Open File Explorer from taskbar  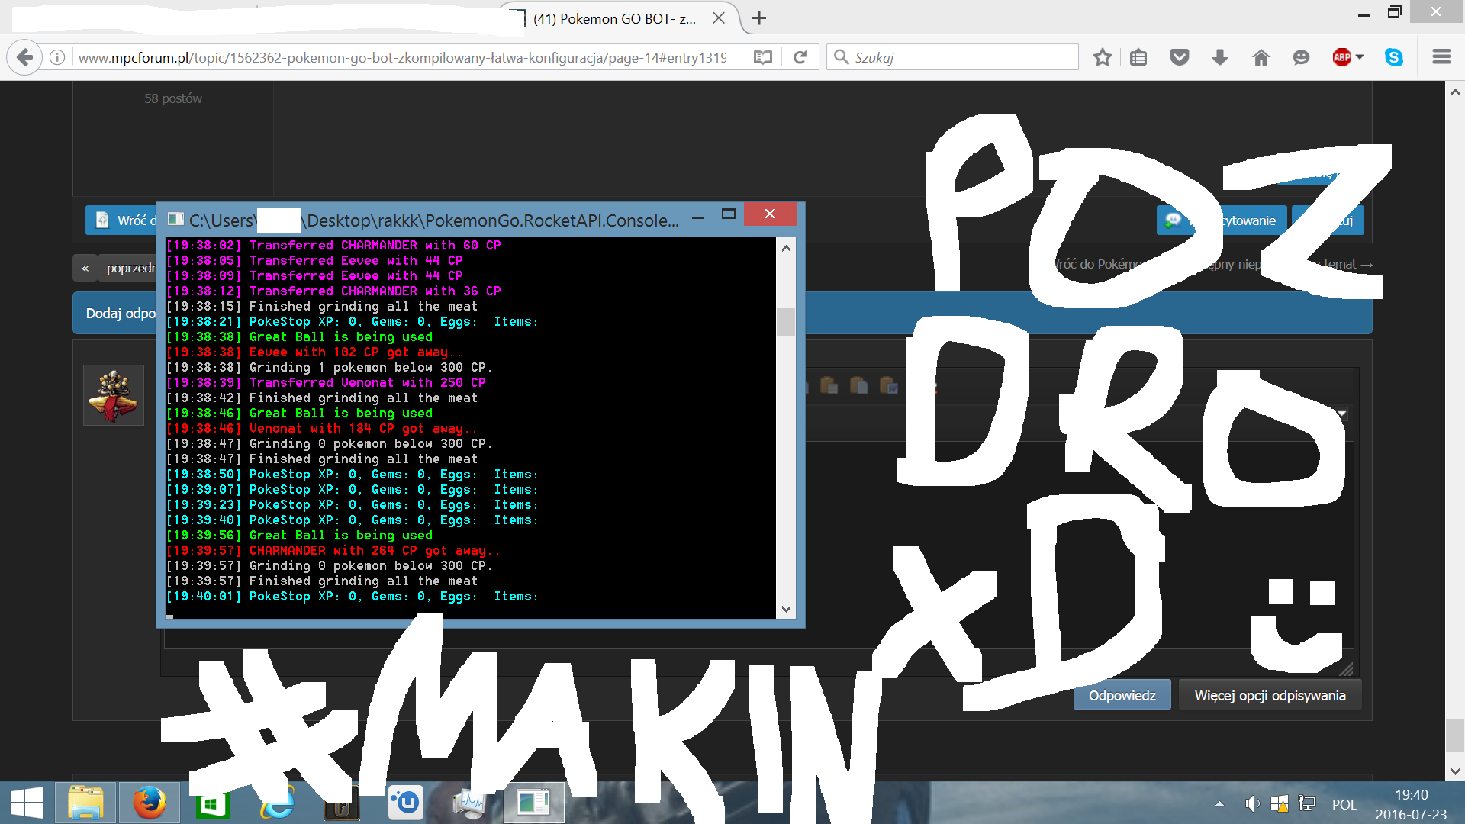point(85,803)
